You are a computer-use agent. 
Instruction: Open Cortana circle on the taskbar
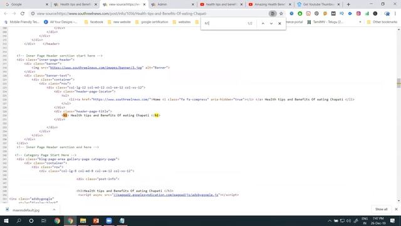[x=31, y=220]
